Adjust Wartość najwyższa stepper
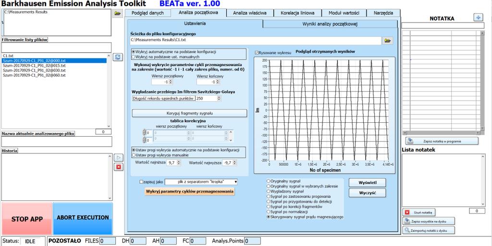The image size is (492, 246). pyautogui.click(x=235, y=163)
